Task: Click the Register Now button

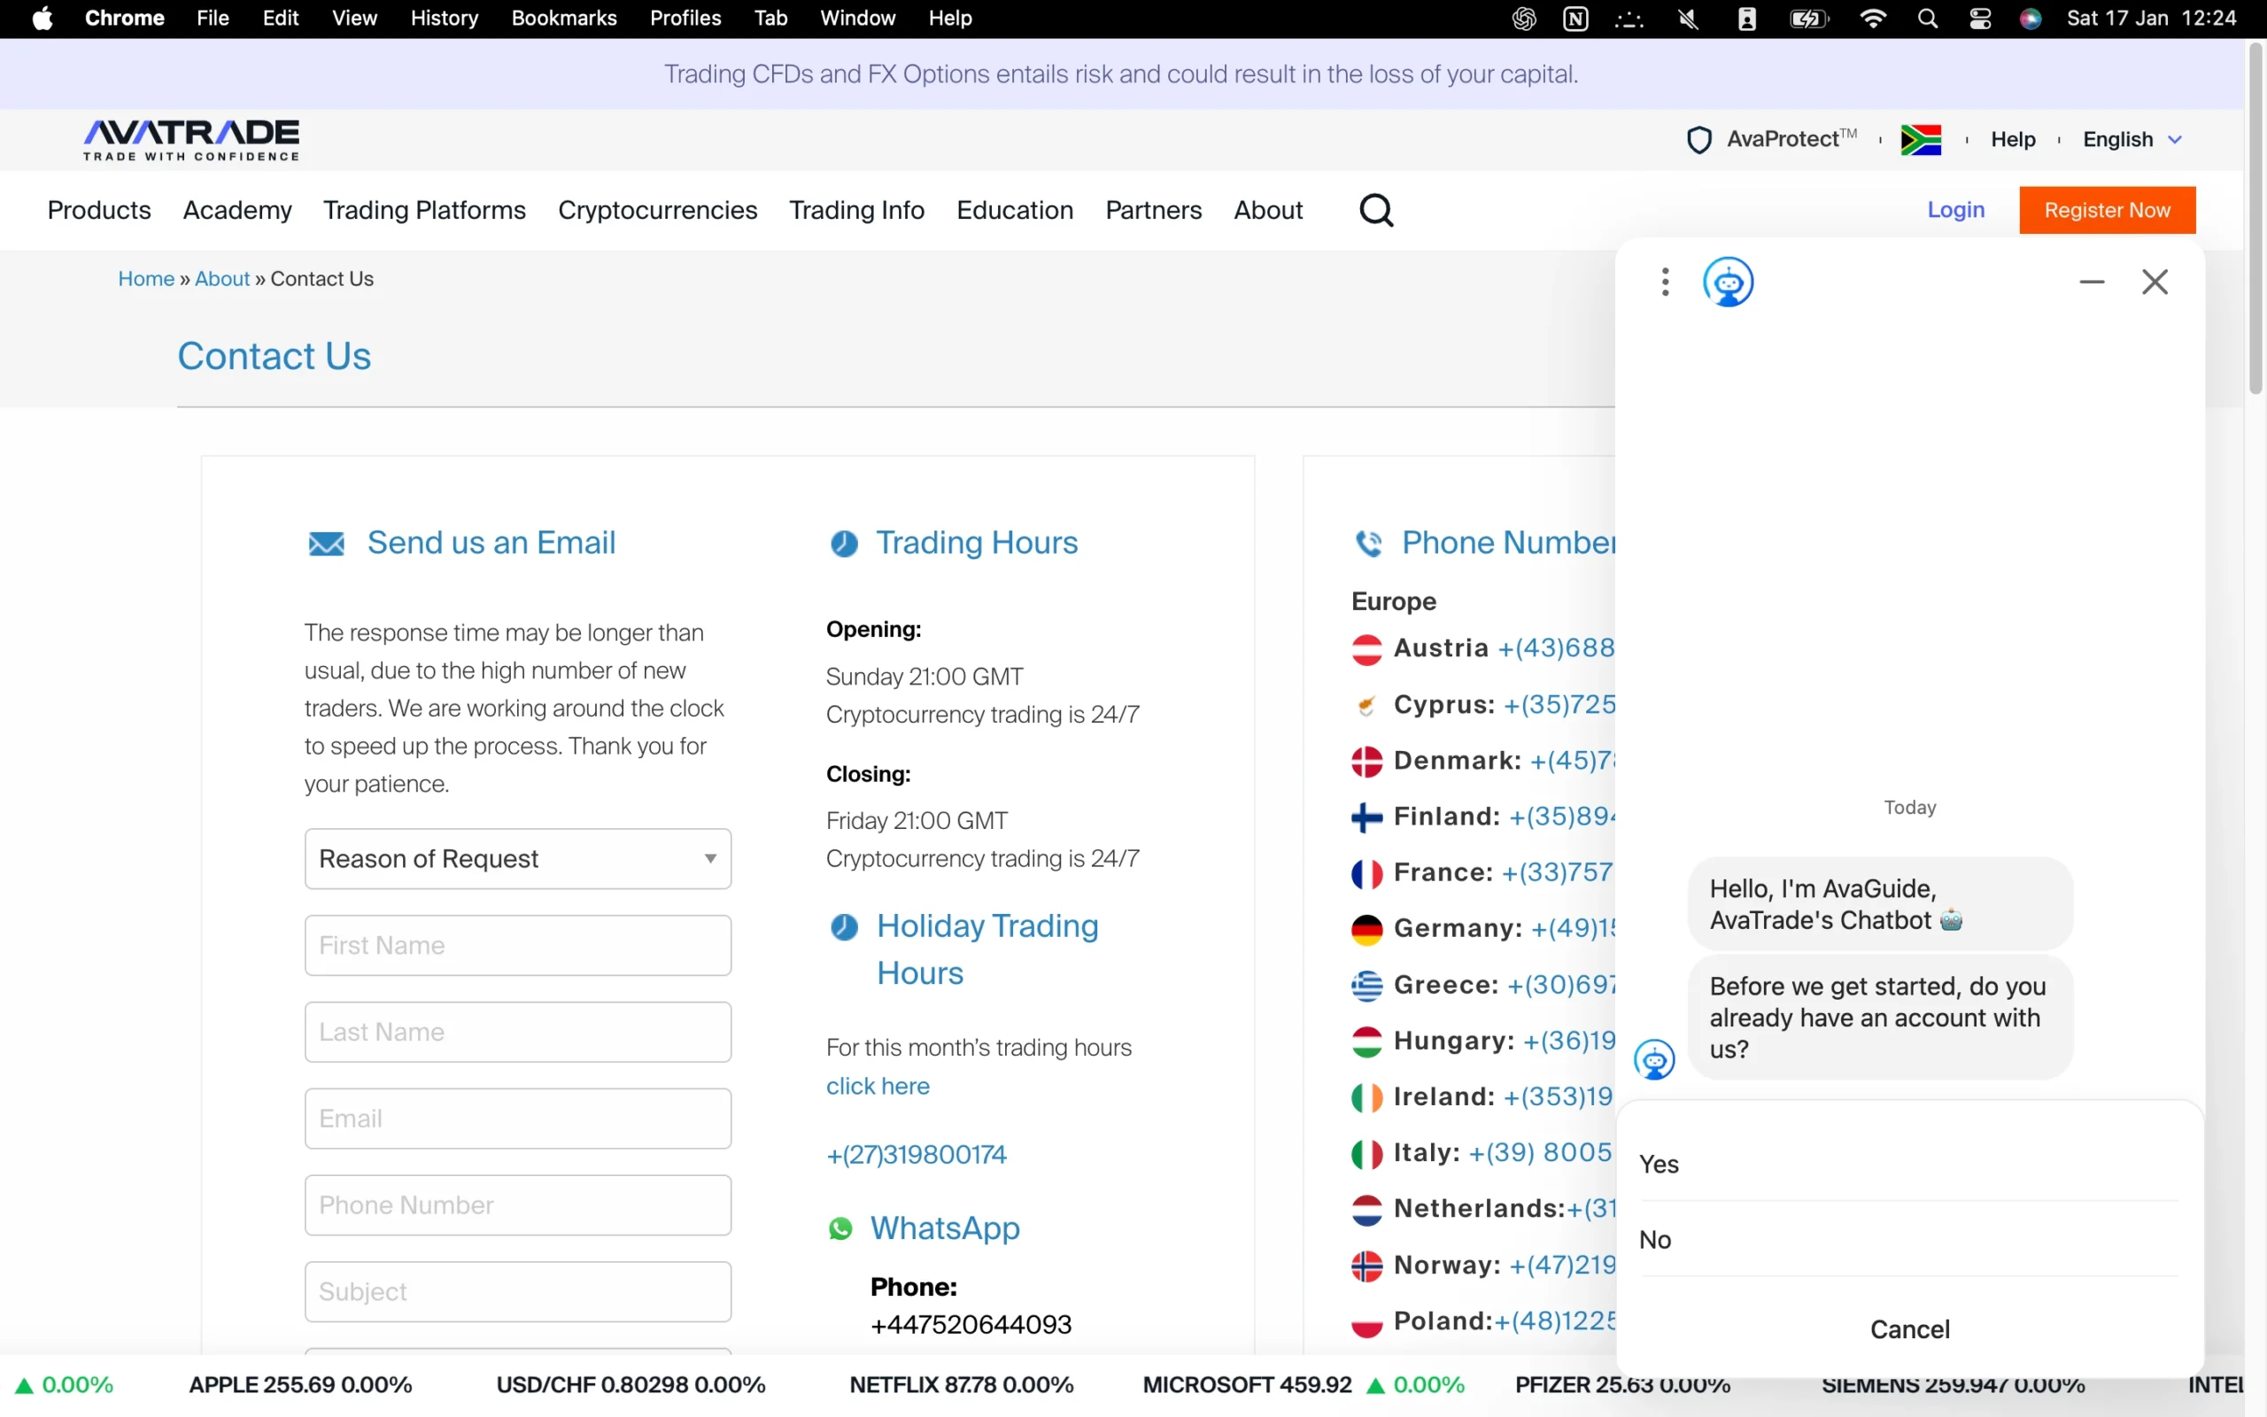Action: [x=2108, y=209]
